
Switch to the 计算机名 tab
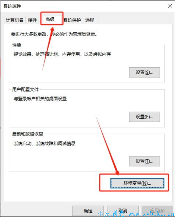[x=15, y=20]
